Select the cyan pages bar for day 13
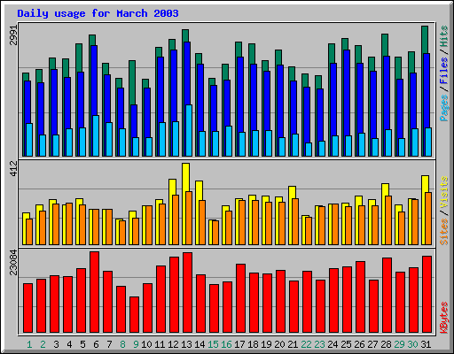 click(189, 130)
